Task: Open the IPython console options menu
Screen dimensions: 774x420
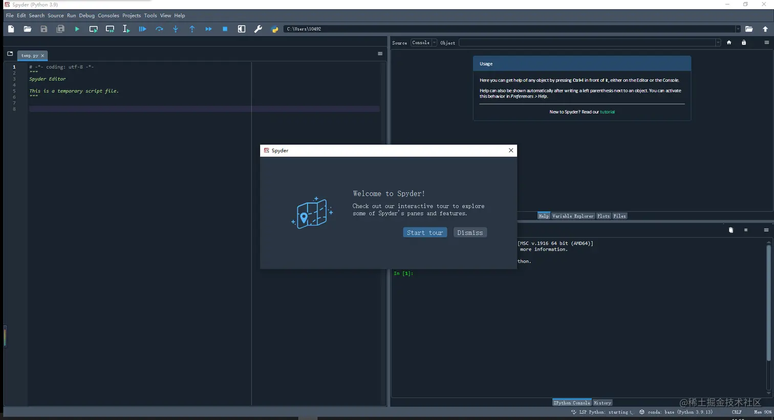Action: click(x=766, y=230)
